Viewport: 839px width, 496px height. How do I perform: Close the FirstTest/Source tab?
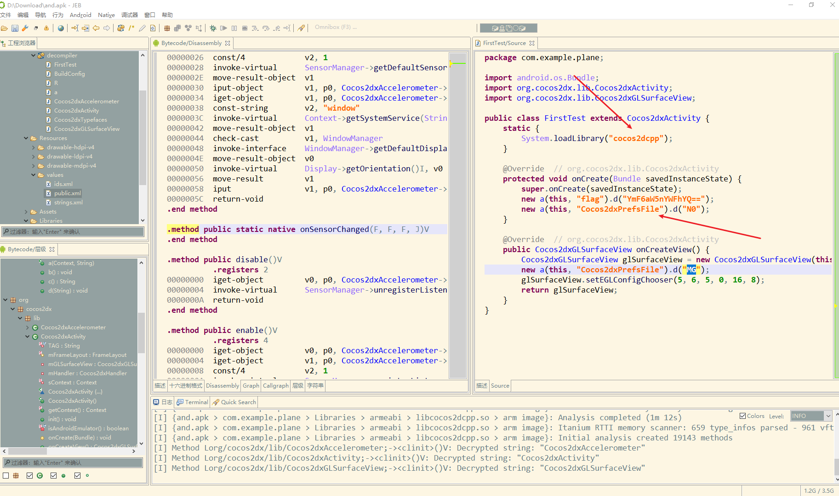532,43
